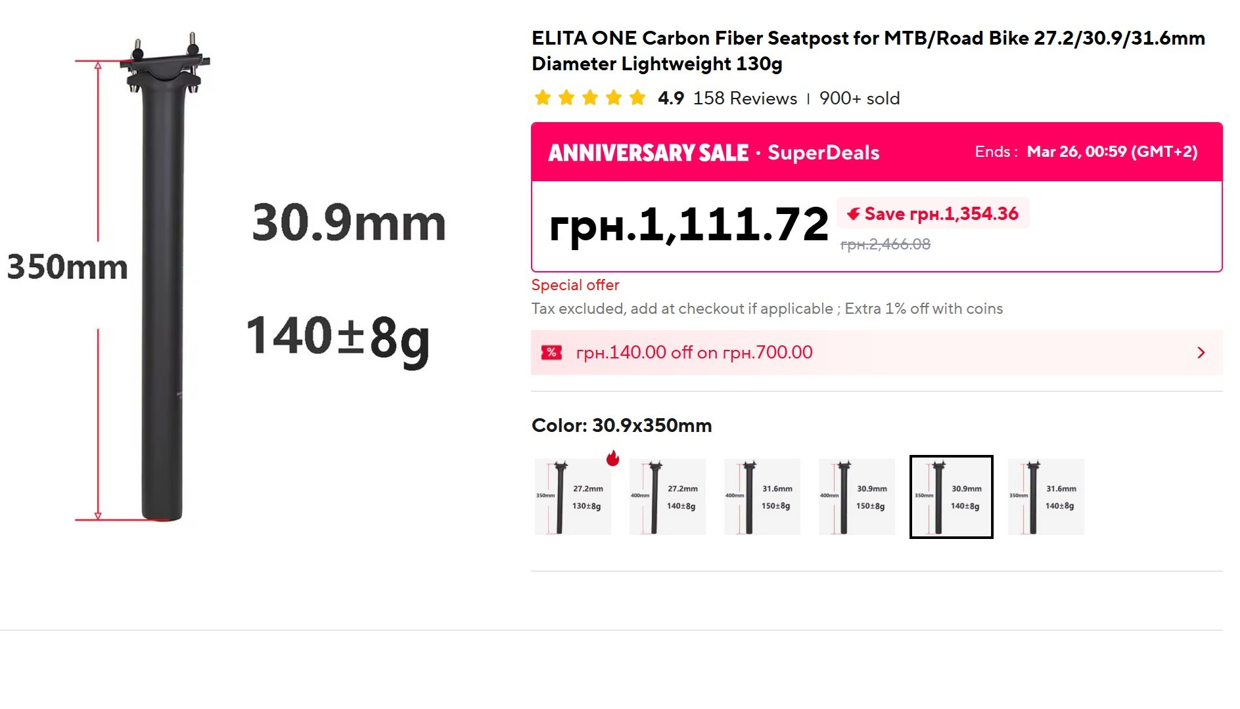Click the ELITA ONE product title
Viewport: 1240px width, 709px height.
(867, 51)
